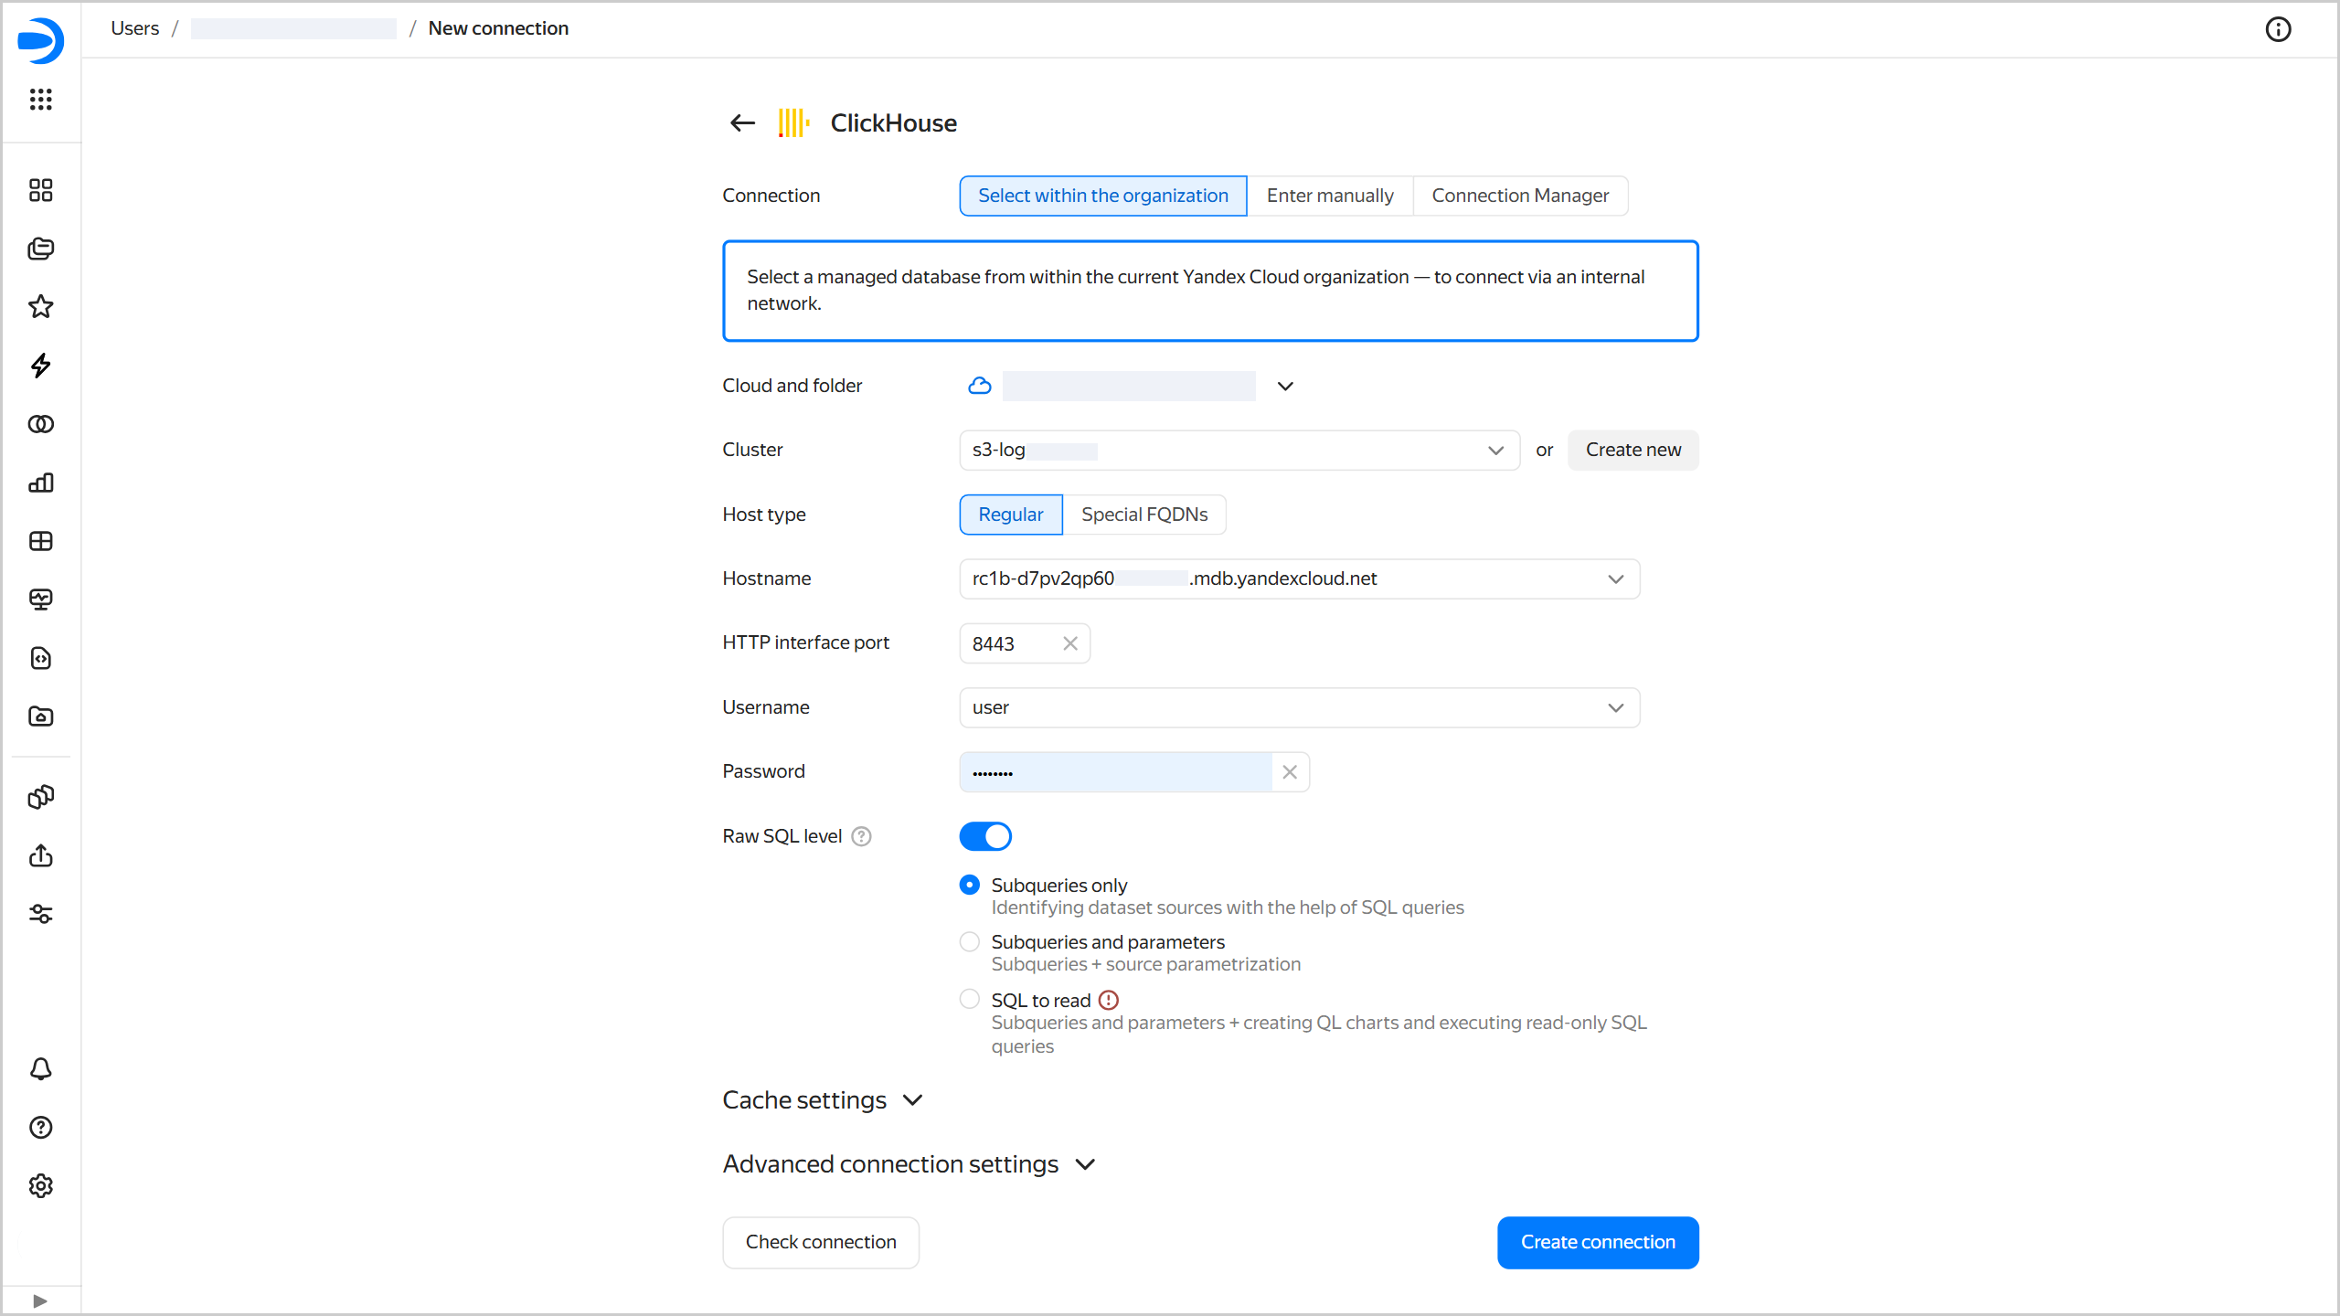Go back using the arrow beside ClickHouse
The height and width of the screenshot is (1316, 2340).
click(x=742, y=122)
